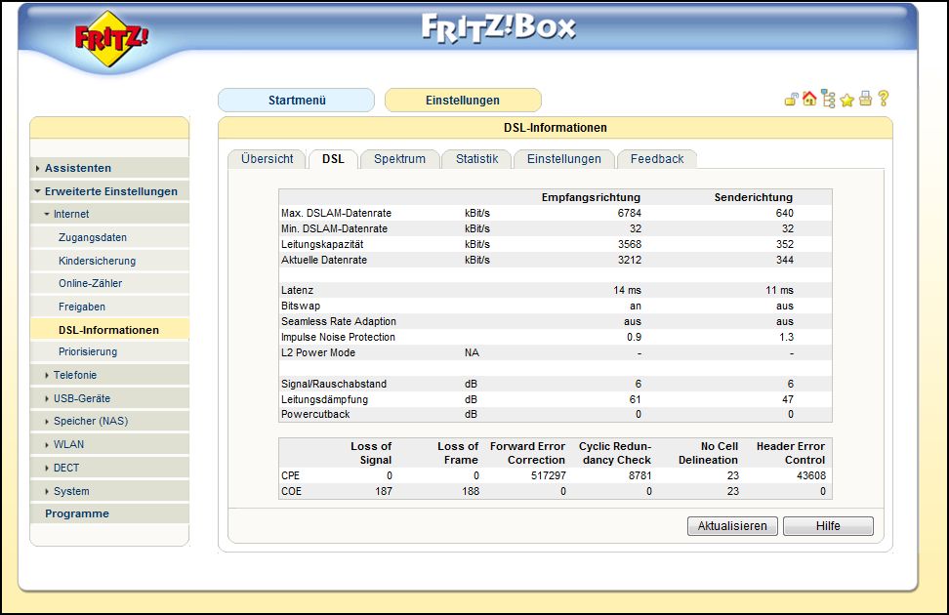Image resolution: width=949 pixels, height=615 pixels.
Task: Click the COE Loss of Frame value 188
Action: [x=471, y=492]
